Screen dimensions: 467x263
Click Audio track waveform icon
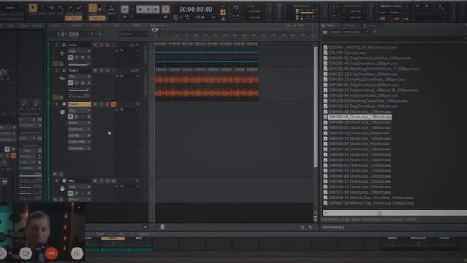coord(62,53)
